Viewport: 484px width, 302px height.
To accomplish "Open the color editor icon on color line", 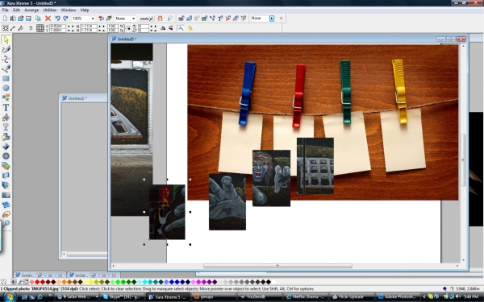I will coord(14,282).
